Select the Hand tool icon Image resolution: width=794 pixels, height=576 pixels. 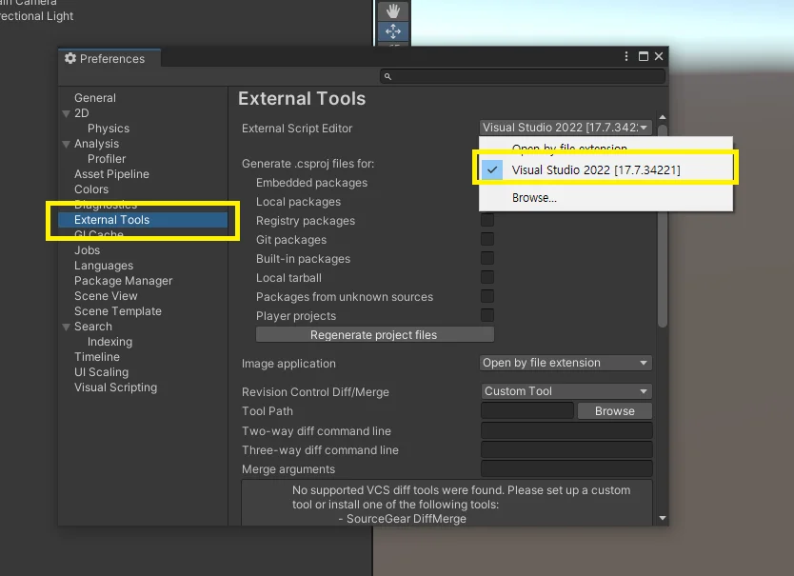pyautogui.click(x=393, y=10)
